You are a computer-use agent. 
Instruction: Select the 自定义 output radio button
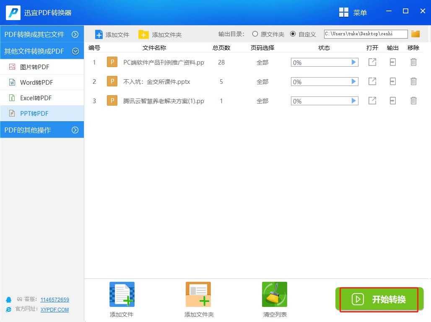tap(293, 34)
